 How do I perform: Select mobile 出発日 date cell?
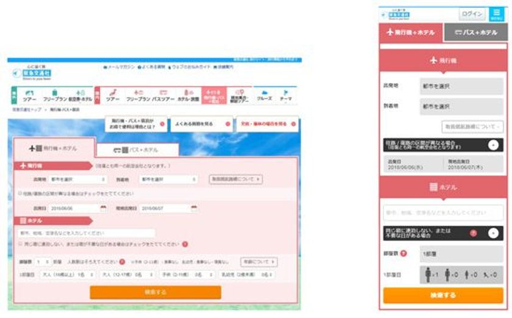413,164
